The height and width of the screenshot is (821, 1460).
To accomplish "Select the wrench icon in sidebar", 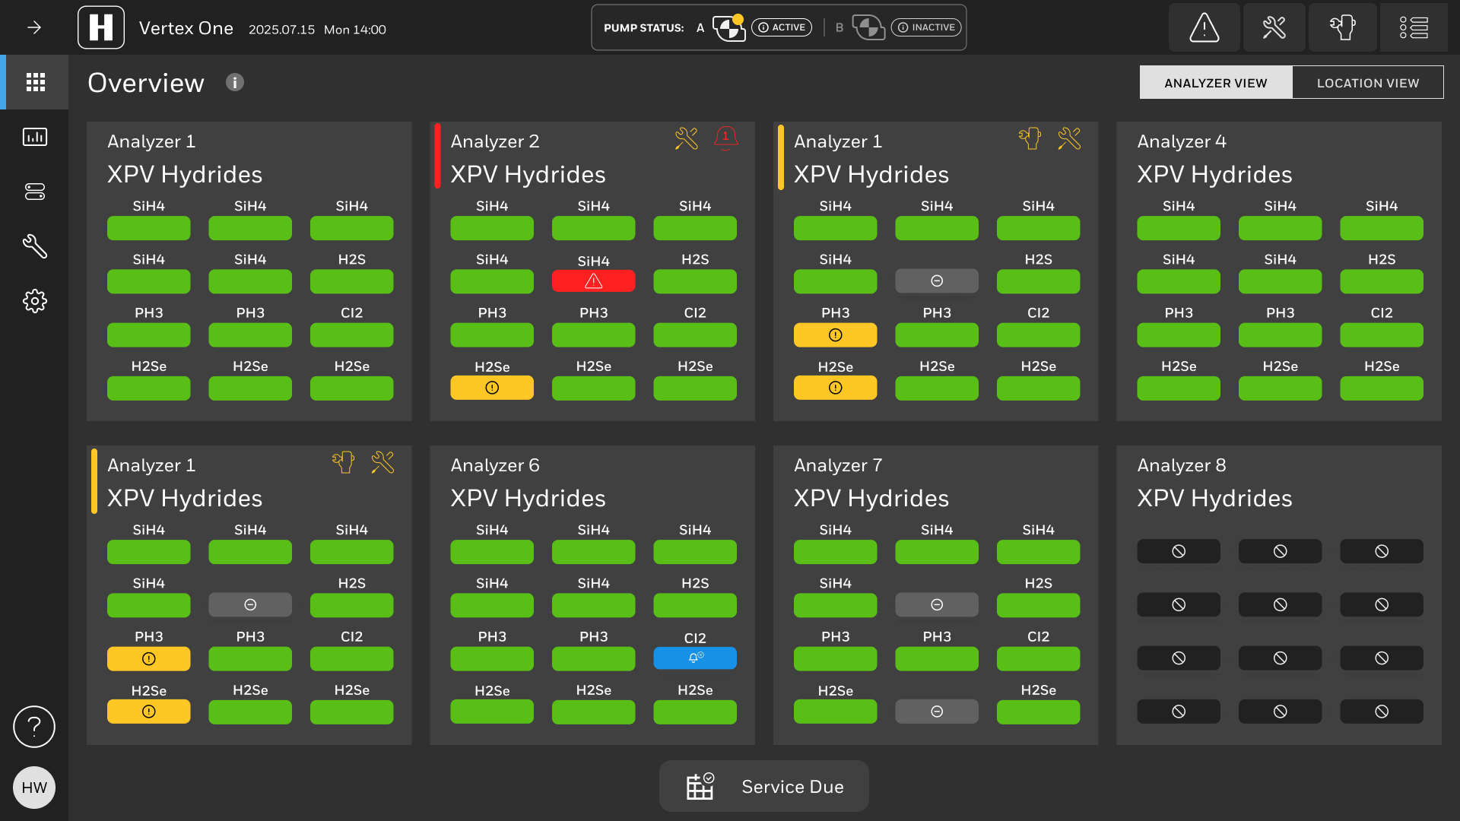I will point(35,246).
